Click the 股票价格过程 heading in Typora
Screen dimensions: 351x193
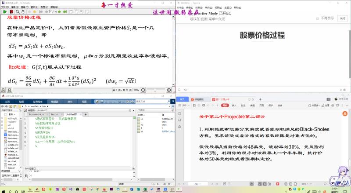262,35
